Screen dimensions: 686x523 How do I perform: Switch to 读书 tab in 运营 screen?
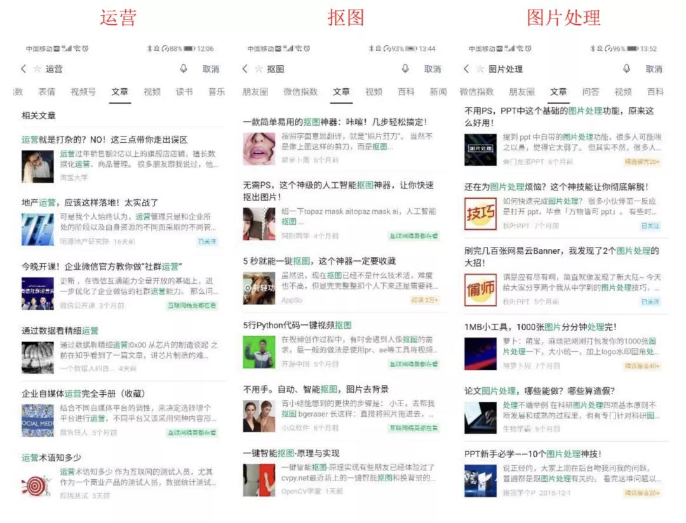tap(184, 92)
